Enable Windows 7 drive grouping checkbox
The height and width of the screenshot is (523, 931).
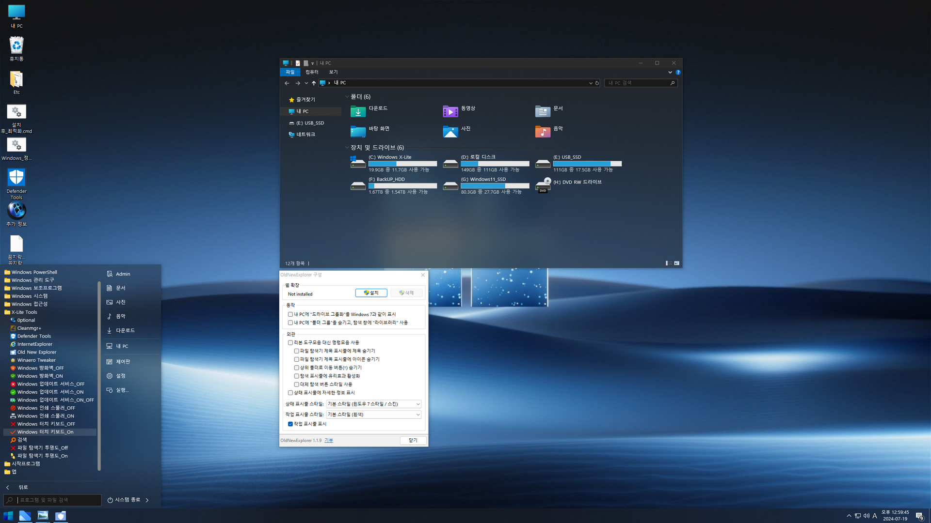290,314
